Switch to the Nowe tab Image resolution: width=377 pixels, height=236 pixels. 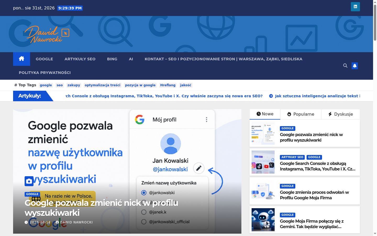pyautogui.click(x=265, y=114)
